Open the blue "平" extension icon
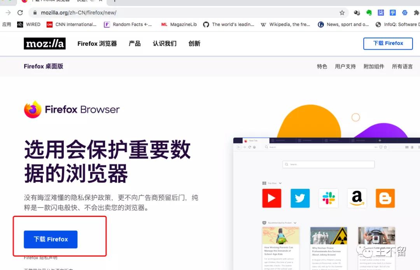Screen dimensions: 420x270 (393, 12)
